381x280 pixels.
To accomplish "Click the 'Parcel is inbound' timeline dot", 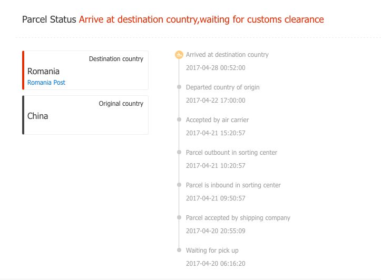I will tap(179, 185).
